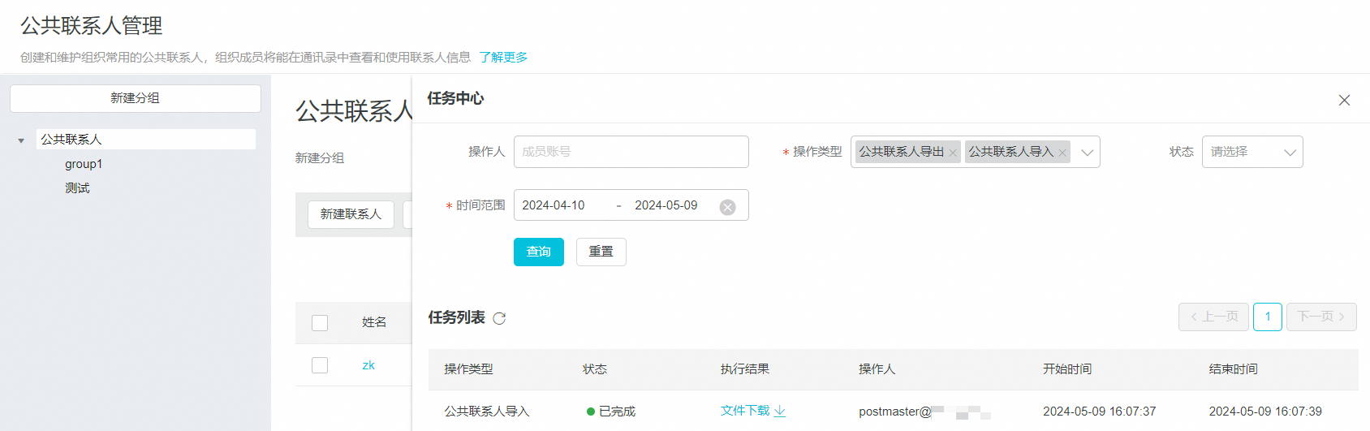Focus the 操作人 成员账号 input field

(631, 152)
